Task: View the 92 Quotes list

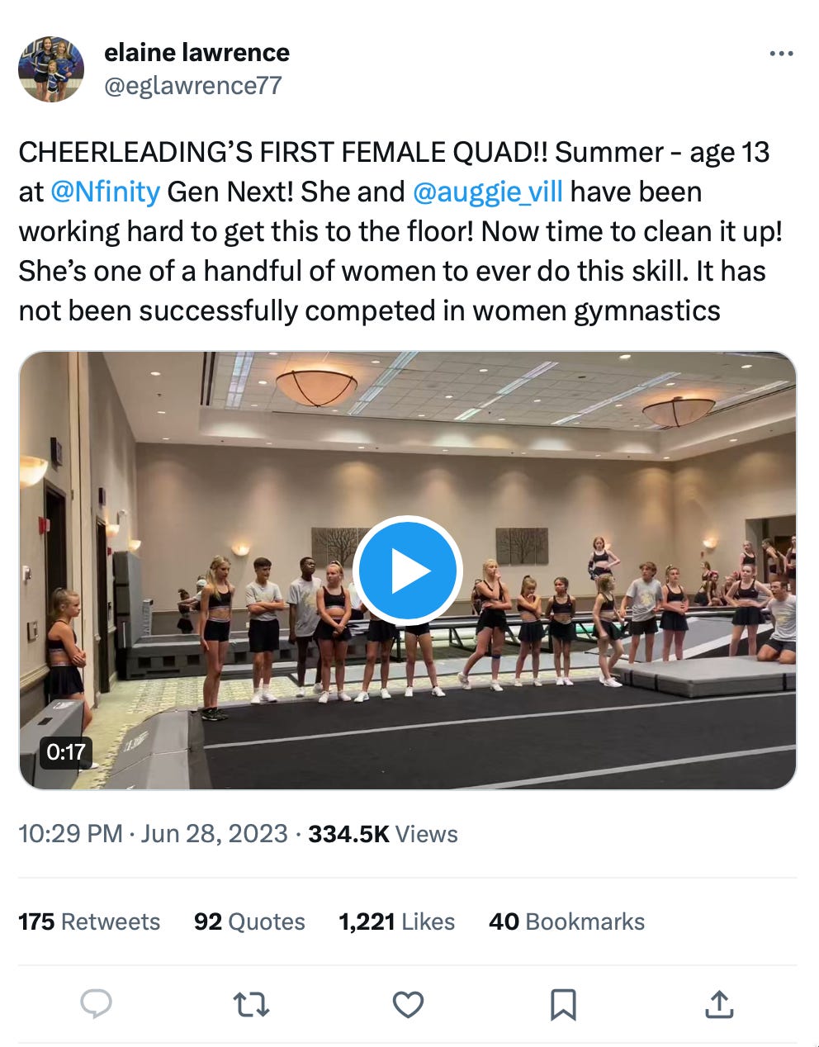Action: (249, 921)
